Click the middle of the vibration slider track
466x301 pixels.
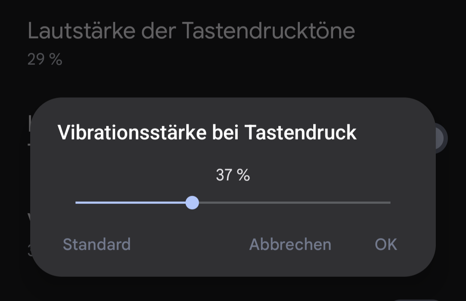point(233,203)
